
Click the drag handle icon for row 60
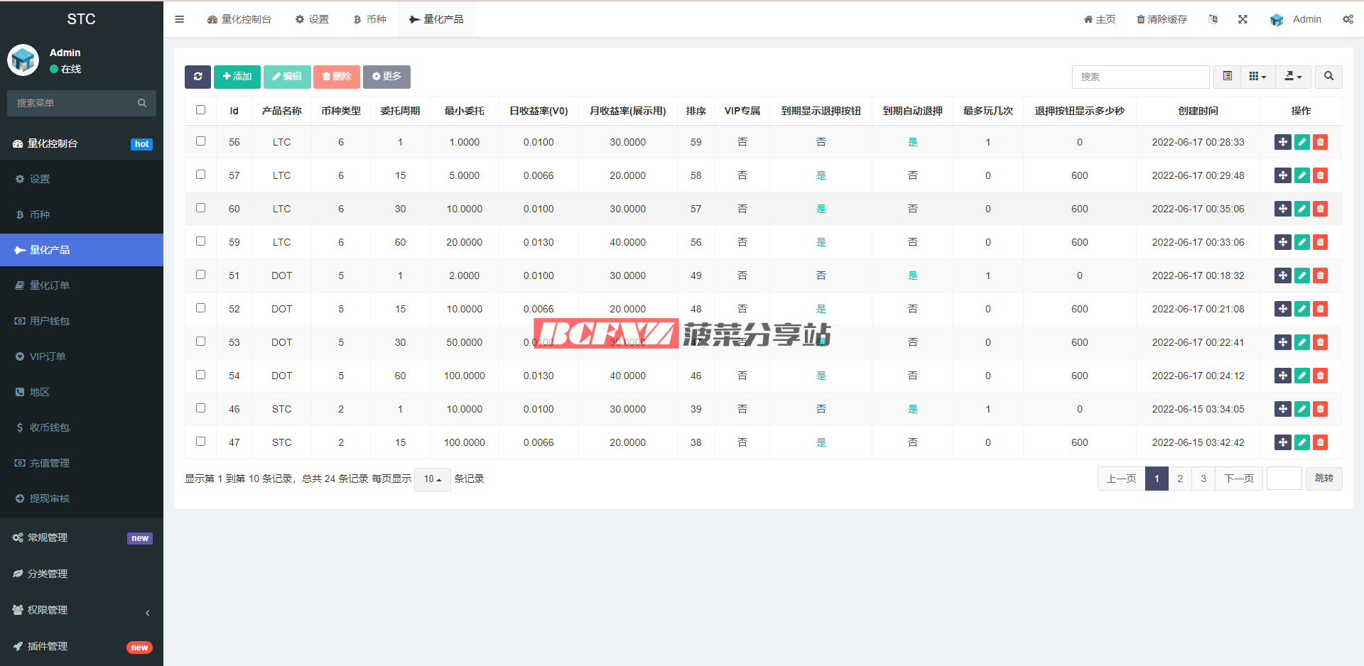point(1282,209)
